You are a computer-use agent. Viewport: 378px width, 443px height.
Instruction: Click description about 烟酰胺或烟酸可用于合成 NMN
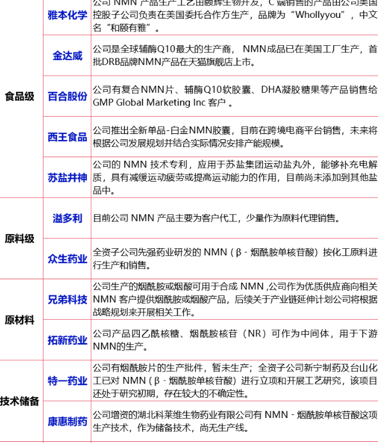click(235, 299)
